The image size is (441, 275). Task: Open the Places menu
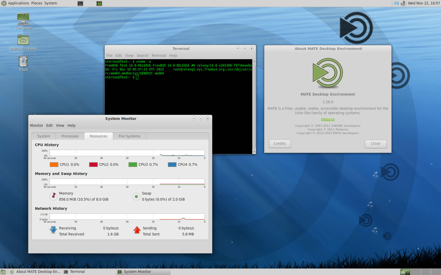click(x=37, y=3)
